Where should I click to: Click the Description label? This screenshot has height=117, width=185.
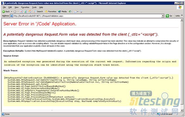pyautogui.click(x=10, y=41)
